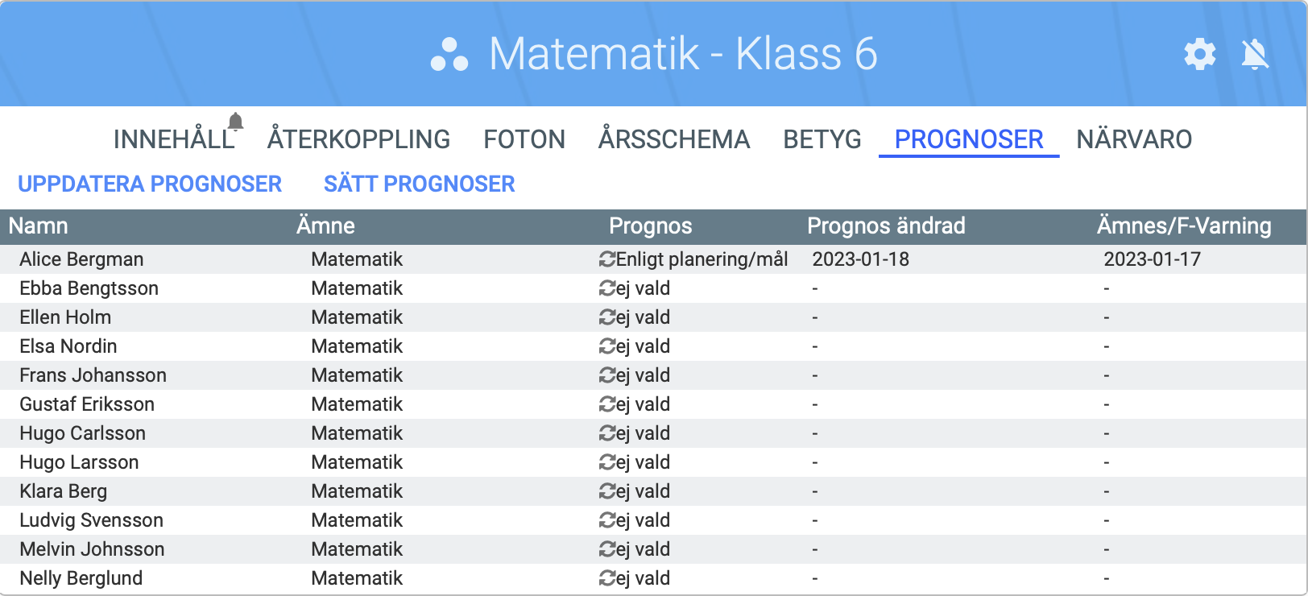Refresh prognosis icon for Alice Bergman

coord(607,259)
